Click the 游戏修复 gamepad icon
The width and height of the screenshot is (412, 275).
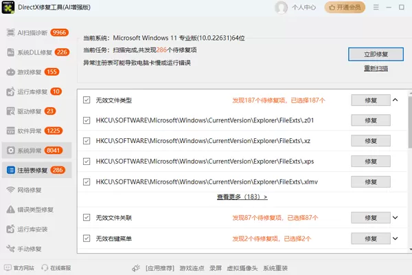[10, 71]
